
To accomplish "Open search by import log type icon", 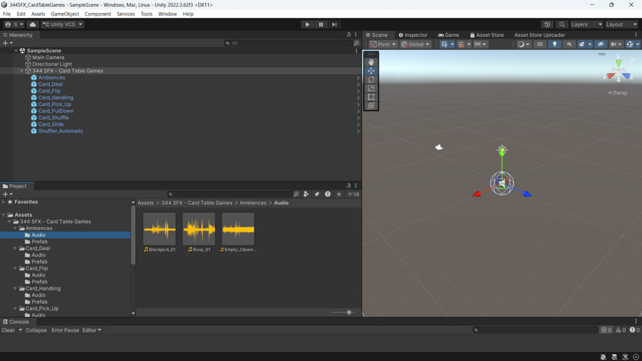I will tap(327, 194).
